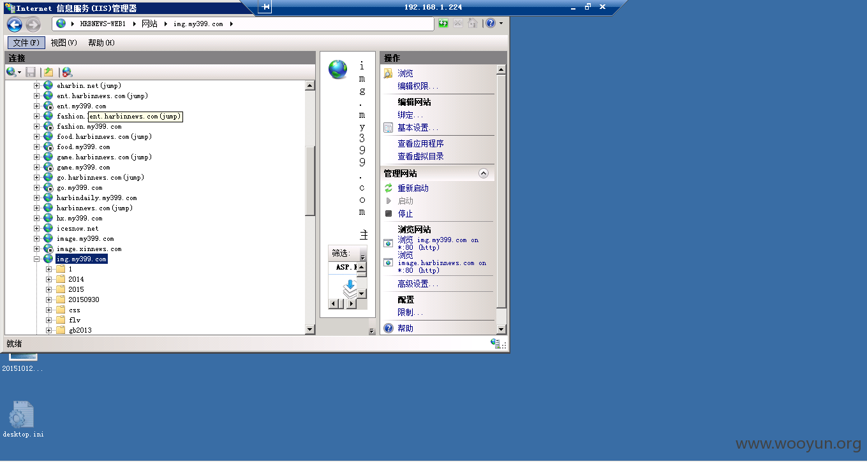The image size is (867, 462).
Task: Collapse the 管理网站 section chevron
Action: click(483, 173)
